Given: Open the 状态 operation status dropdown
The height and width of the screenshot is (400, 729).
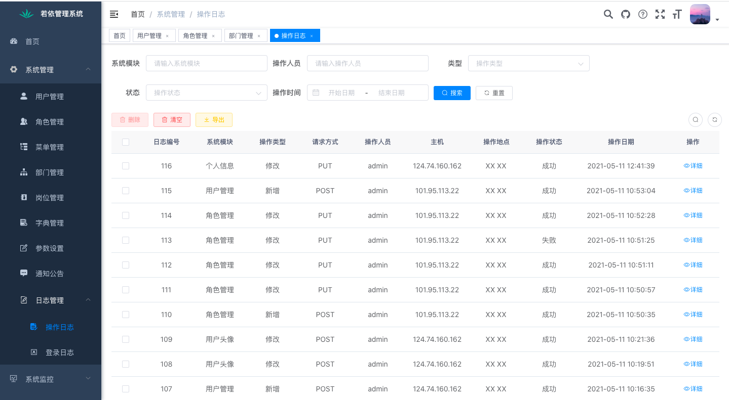Looking at the screenshot, I should [x=207, y=93].
